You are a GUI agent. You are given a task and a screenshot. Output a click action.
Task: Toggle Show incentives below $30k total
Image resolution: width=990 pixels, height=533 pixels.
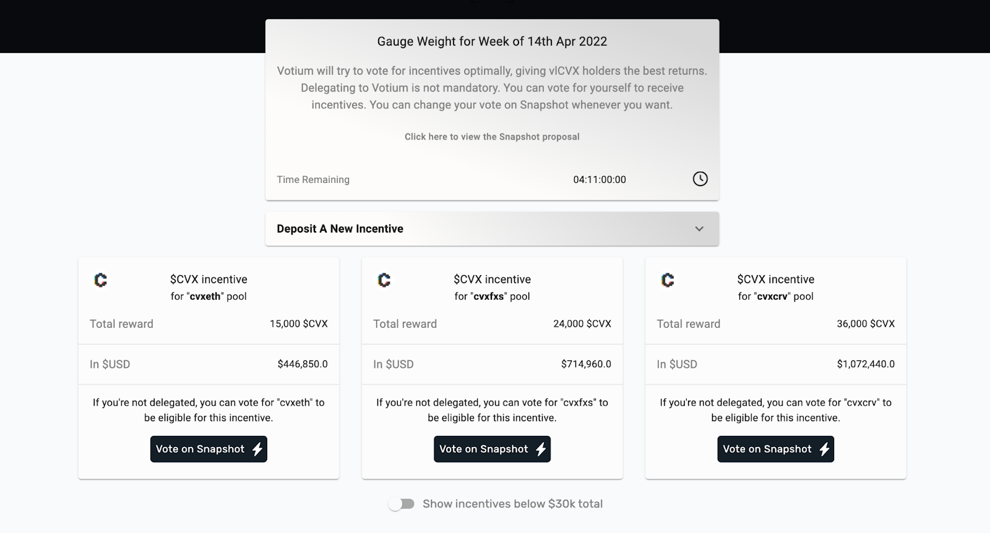coord(402,504)
